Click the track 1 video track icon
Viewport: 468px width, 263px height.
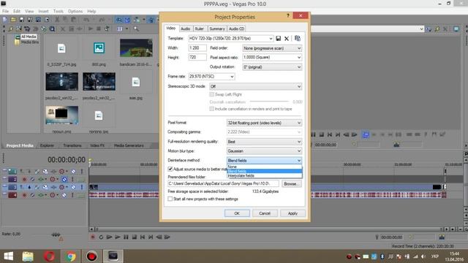click(12, 171)
